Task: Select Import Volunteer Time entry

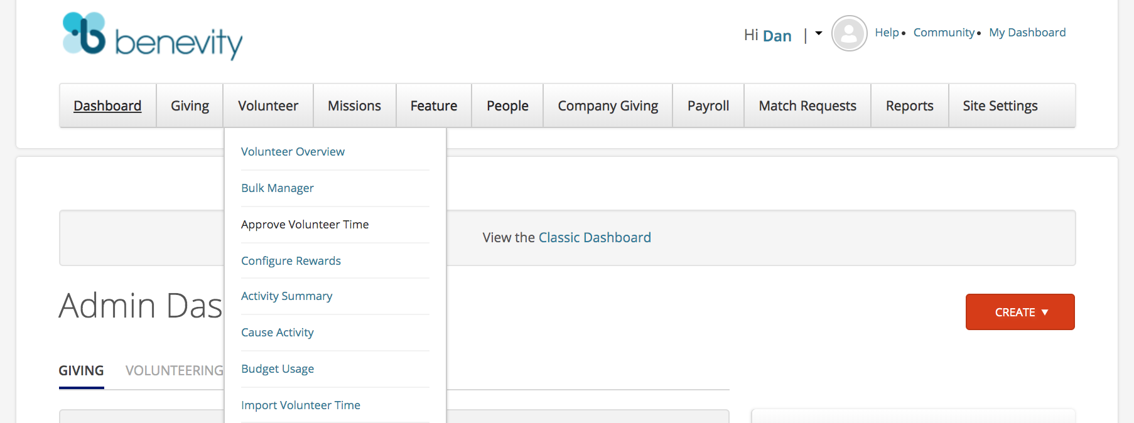Action: (x=301, y=405)
